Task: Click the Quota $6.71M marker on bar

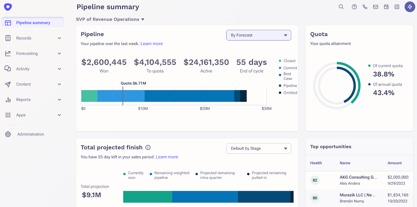Action: point(123,96)
